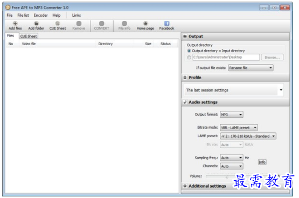Viewport: 299px width, 198px height.
Task: Collapse the Audio settings section header
Action: click(x=235, y=102)
